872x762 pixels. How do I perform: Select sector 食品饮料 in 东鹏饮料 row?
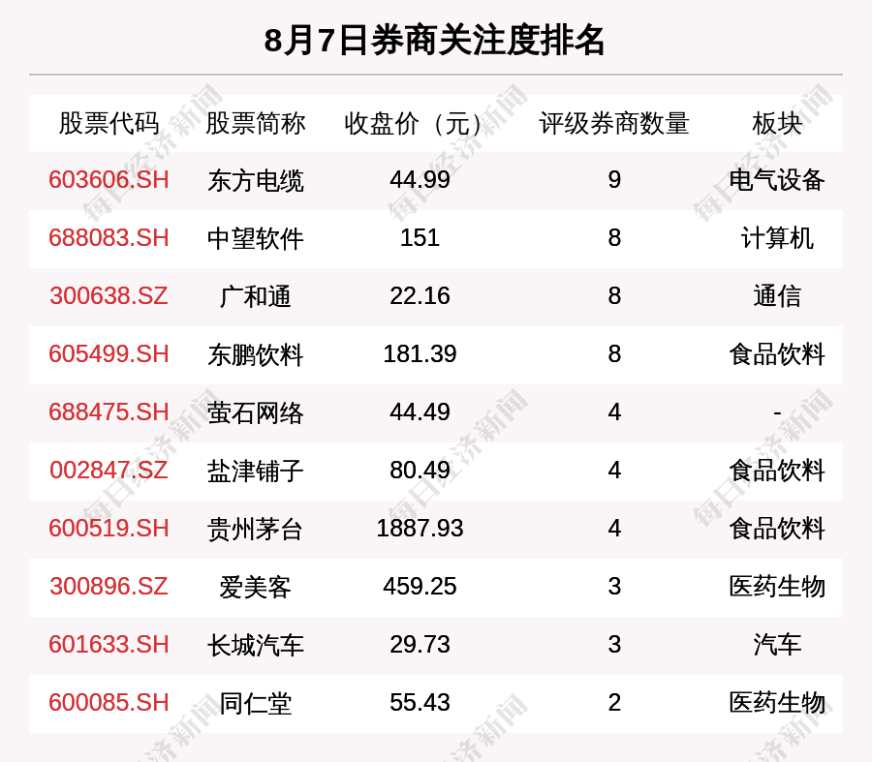[777, 354]
